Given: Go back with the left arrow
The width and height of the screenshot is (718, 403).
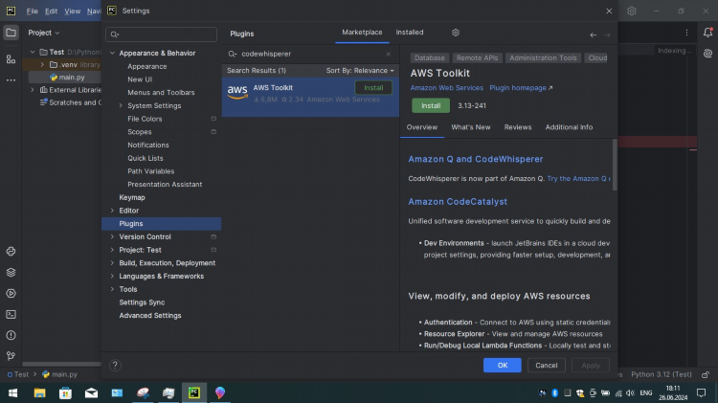Looking at the screenshot, I should tap(593, 34).
